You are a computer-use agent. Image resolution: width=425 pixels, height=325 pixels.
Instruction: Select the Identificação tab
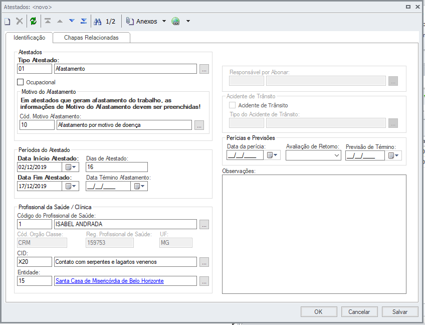point(30,38)
